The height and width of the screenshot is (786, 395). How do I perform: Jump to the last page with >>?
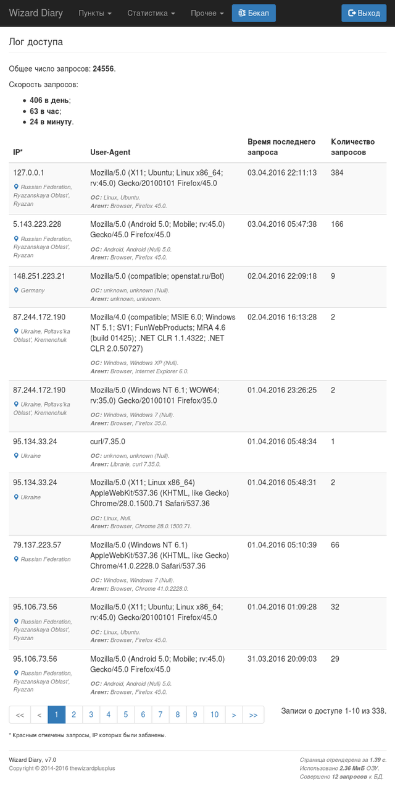point(253,714)
